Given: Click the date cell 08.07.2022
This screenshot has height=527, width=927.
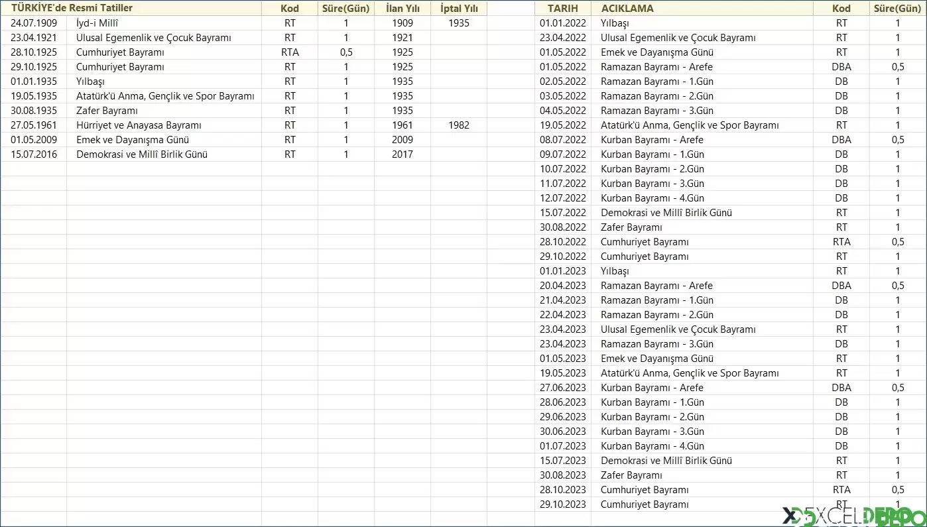Looking at the screenshot, I should pos(563,140).
